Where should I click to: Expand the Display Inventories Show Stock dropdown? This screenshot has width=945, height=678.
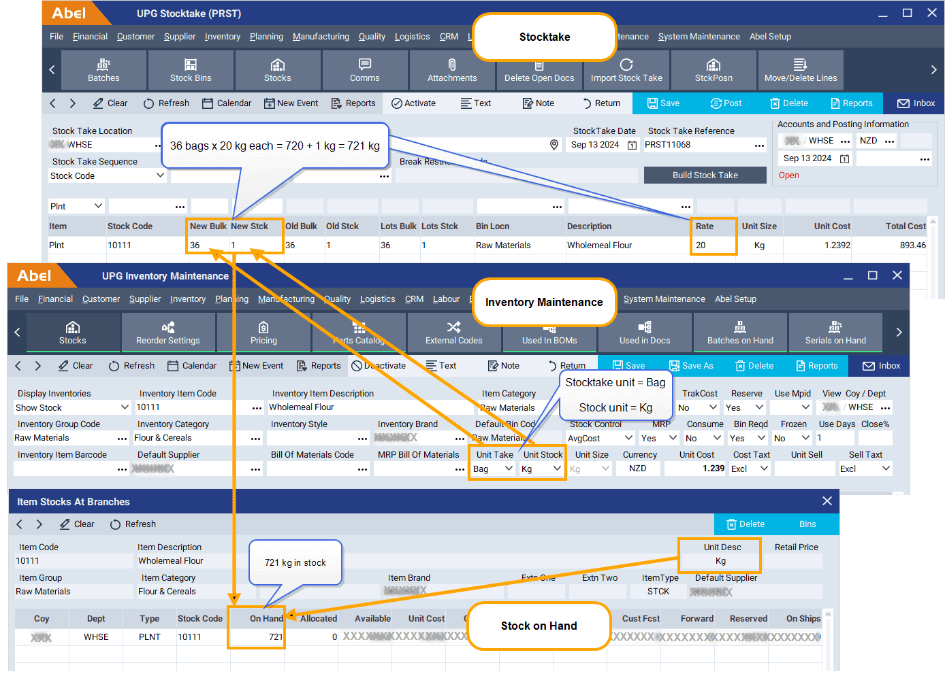pyautogui.click(x=125, y=407)
